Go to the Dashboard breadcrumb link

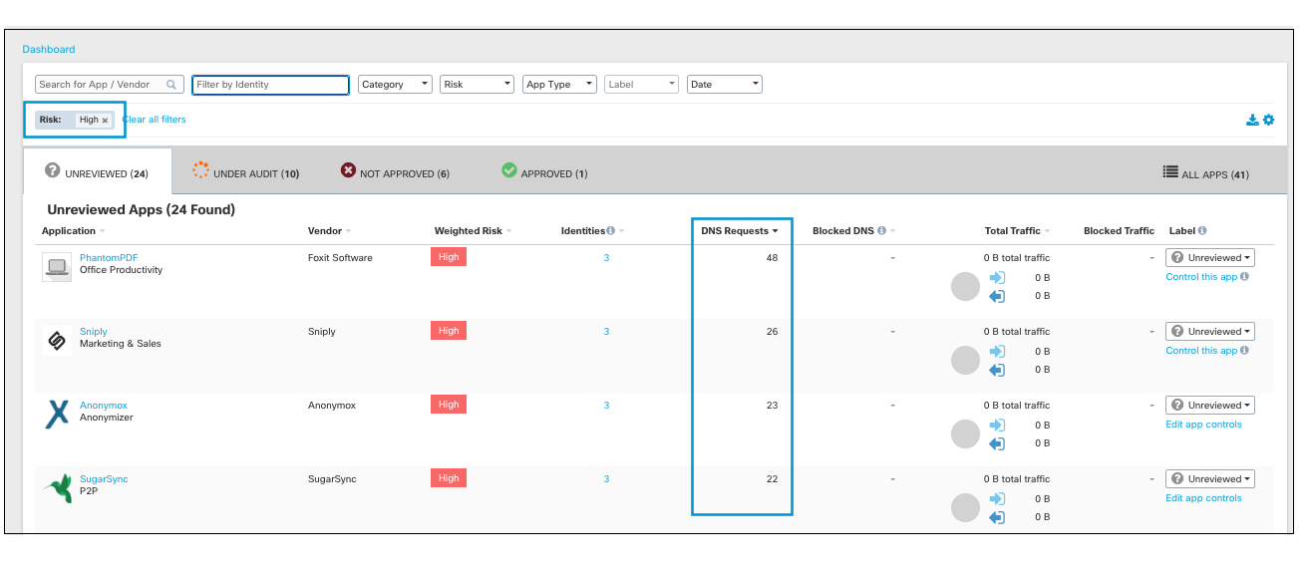[49, 49]
